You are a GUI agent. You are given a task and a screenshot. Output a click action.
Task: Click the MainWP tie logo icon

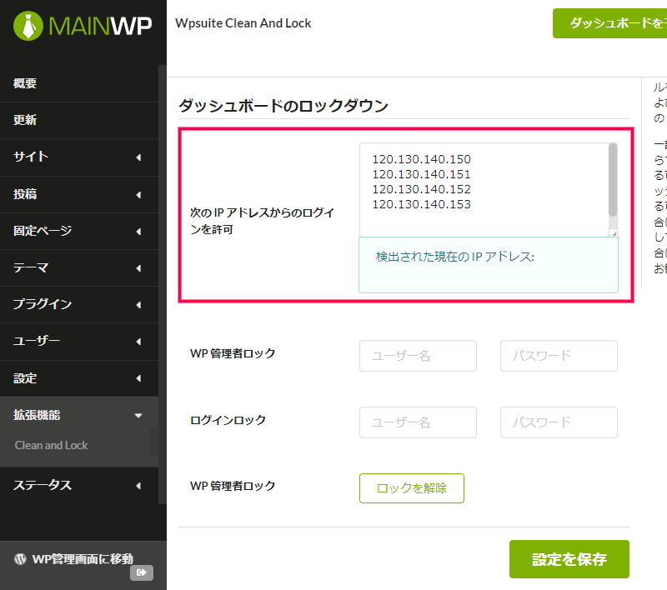tap(28, 26)
